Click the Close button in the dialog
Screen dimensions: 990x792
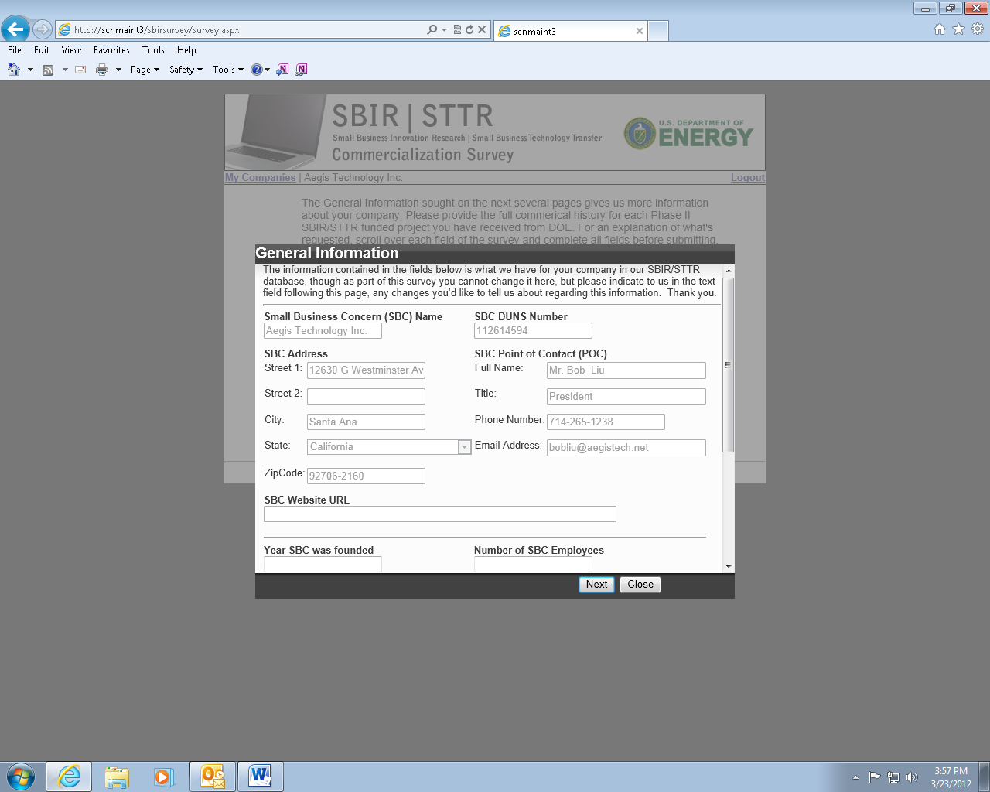(640, 585)
